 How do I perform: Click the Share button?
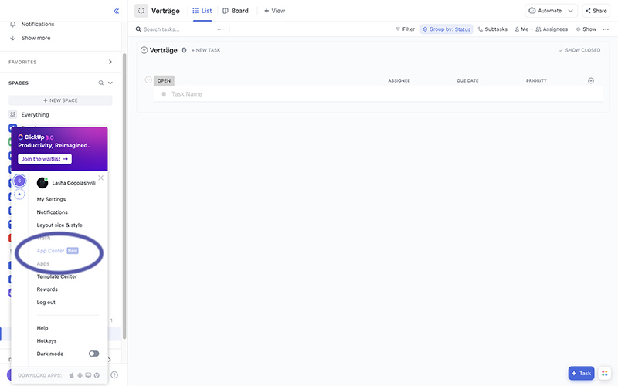(596, 11)
